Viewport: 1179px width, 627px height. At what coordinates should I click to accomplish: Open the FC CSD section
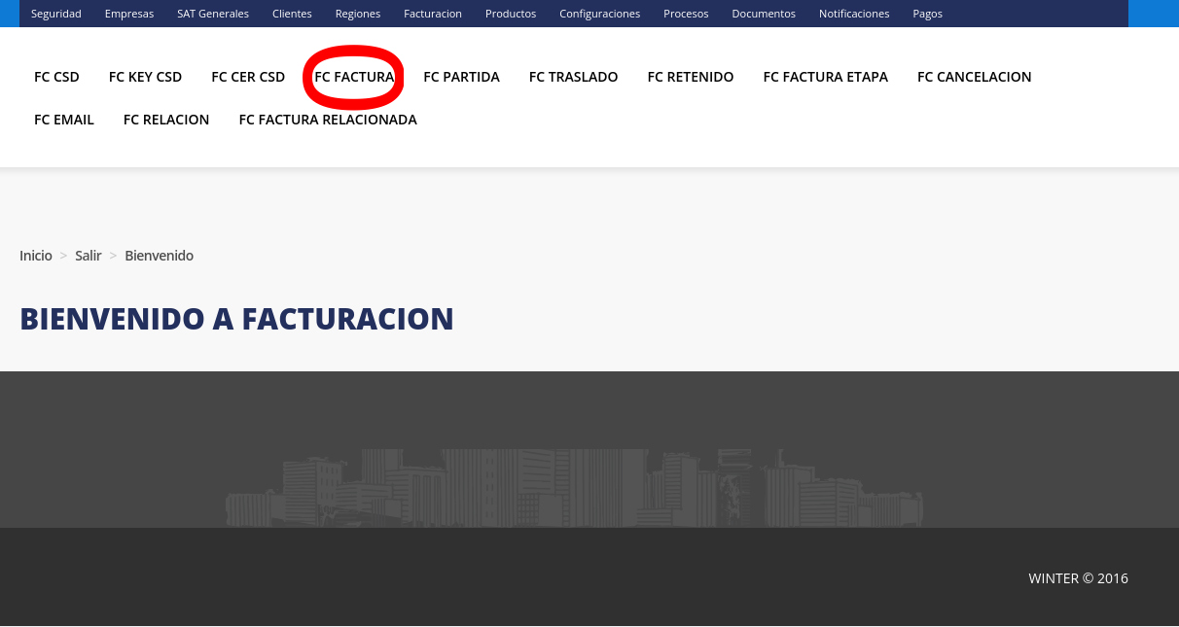[56, 77]
